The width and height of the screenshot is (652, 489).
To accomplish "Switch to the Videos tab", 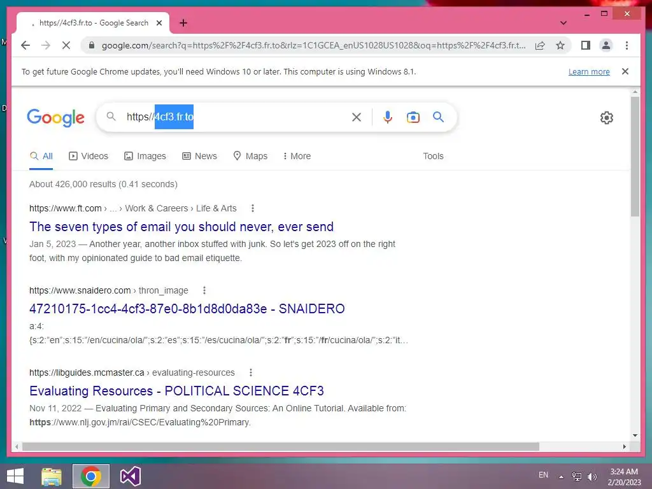I will pyautogui.click(x=88, y=157).
